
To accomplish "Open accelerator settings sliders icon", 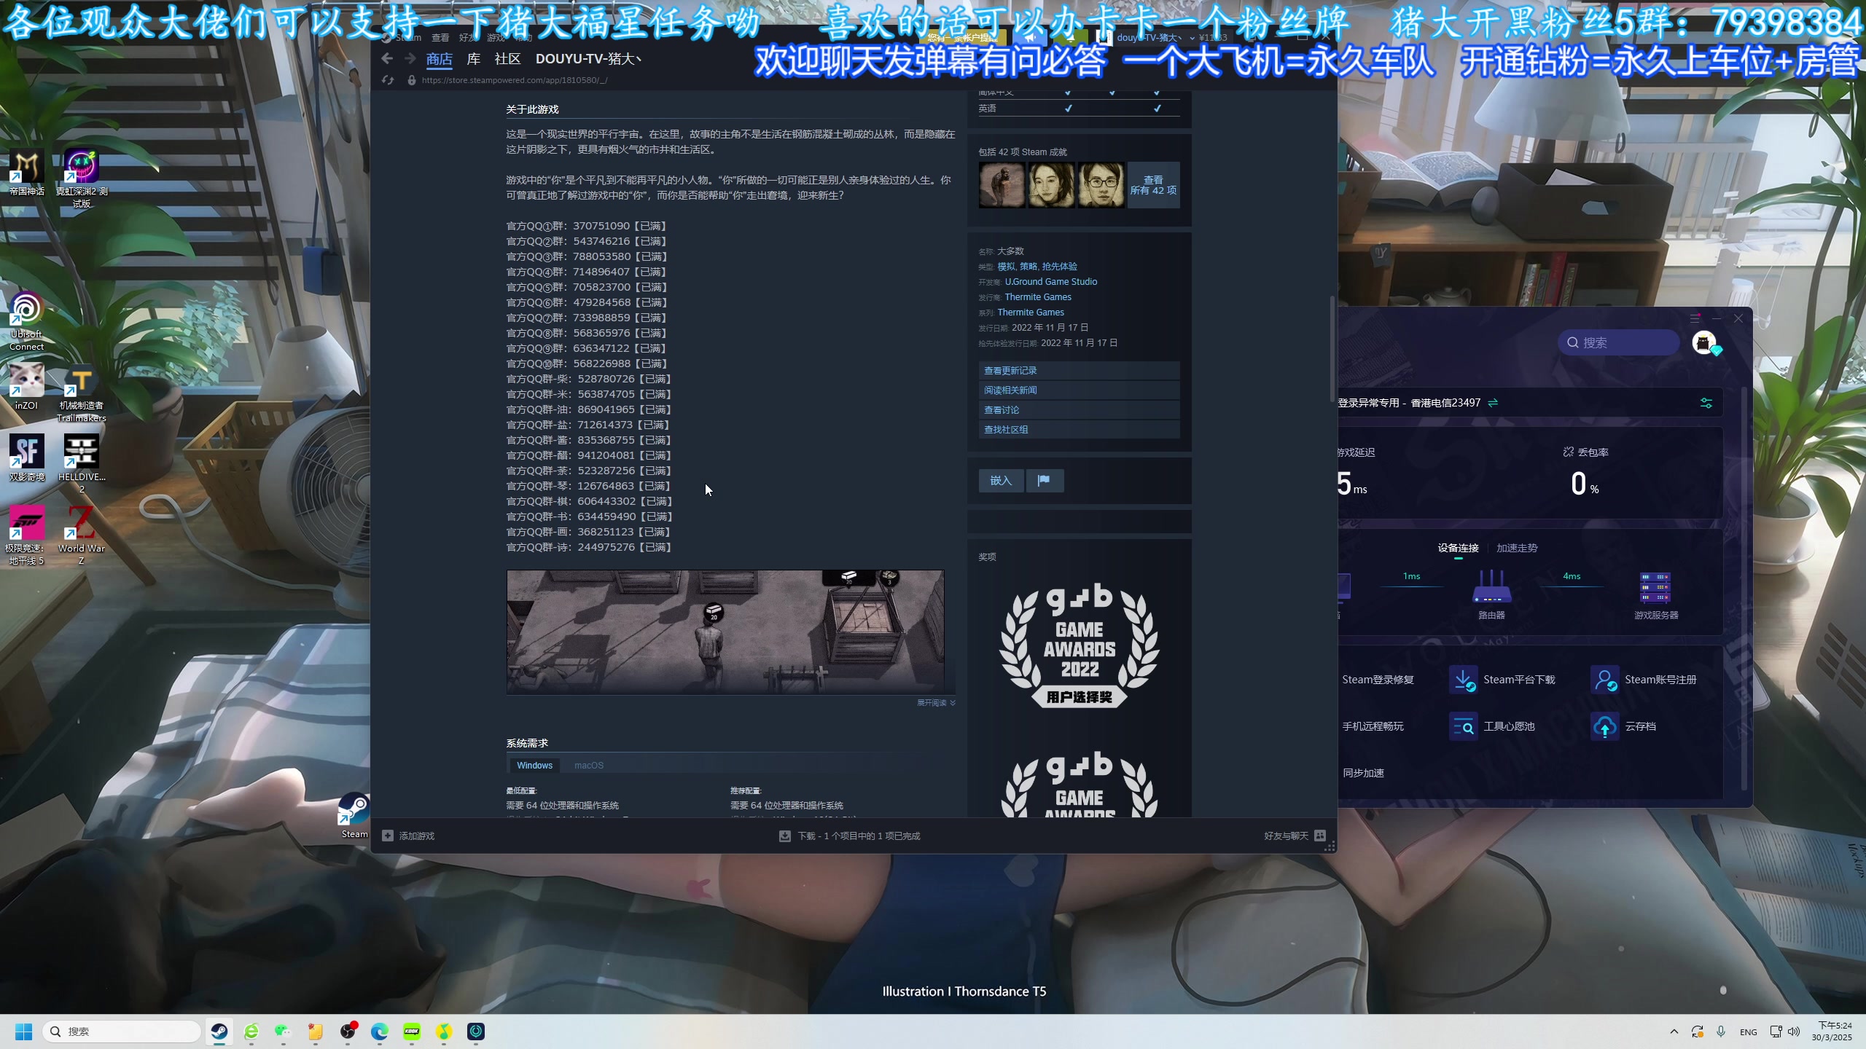I will point(1706,403).
